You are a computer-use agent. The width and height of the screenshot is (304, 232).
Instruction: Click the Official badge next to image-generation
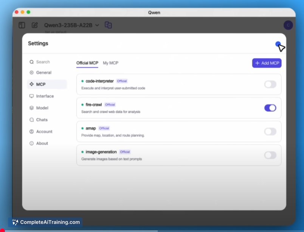(x=125, y=152)
